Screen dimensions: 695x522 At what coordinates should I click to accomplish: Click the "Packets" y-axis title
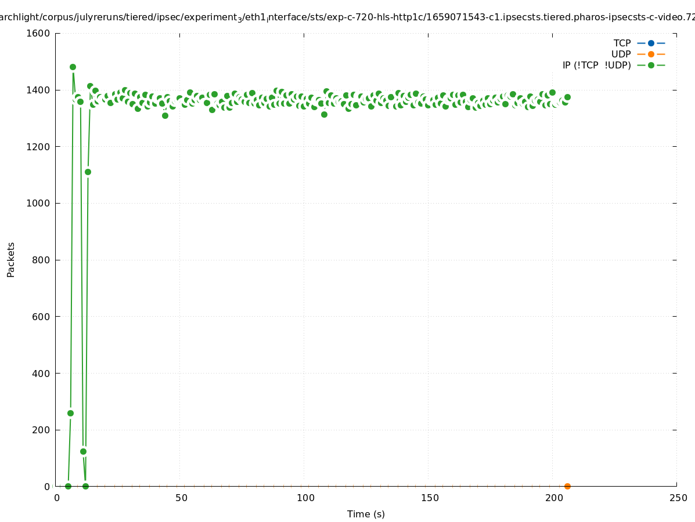coord(11,259)
